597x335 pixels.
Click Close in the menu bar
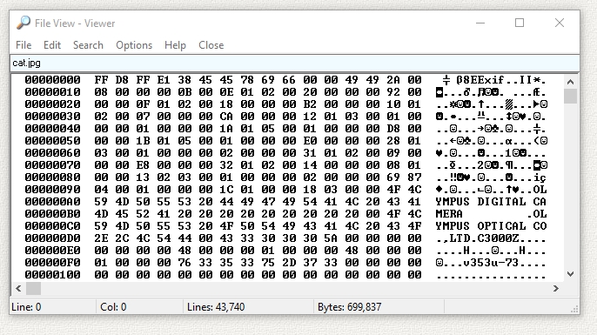click(x=211, y=45)
